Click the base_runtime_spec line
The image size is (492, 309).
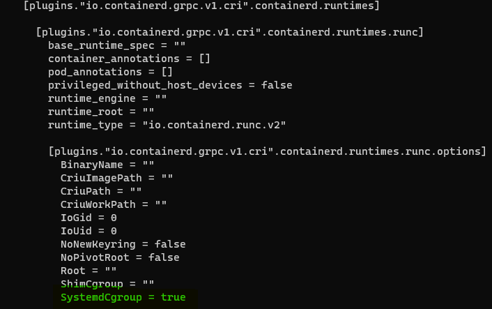click(116, 45)
